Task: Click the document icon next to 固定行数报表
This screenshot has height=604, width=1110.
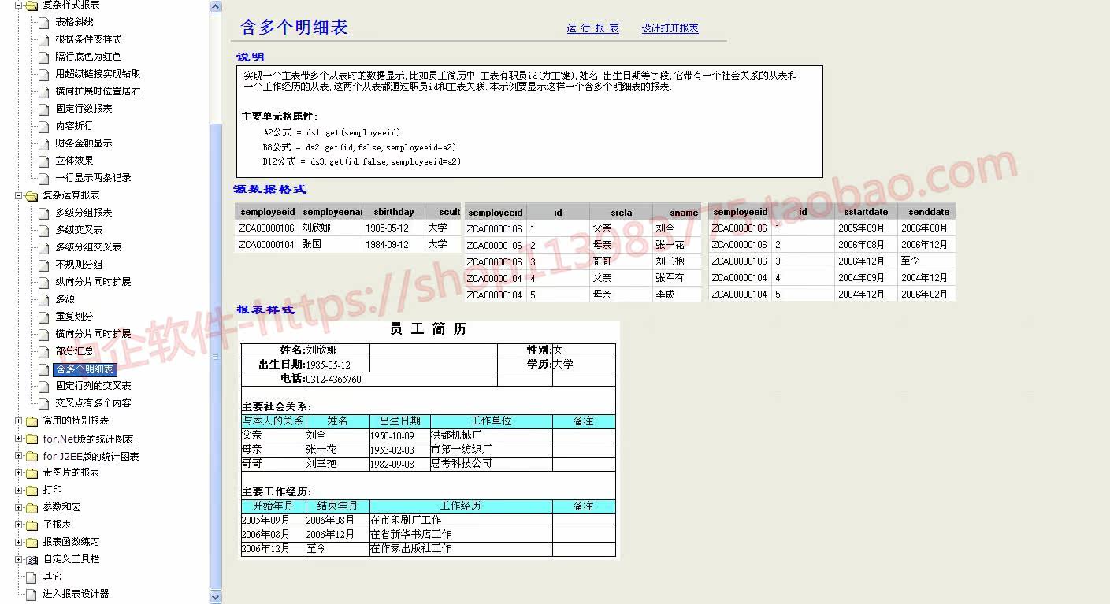Action: pyautogui.click(x=44, y=109)
